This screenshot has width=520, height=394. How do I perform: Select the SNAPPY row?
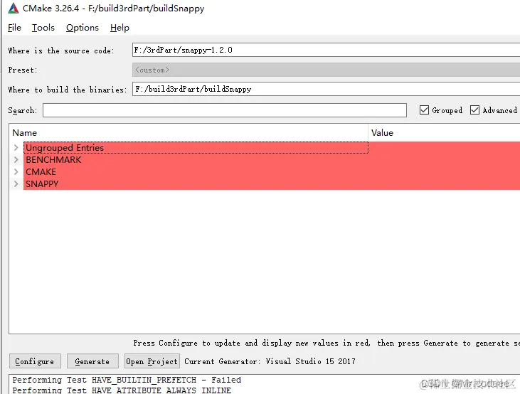pyautogui.click(x=272, y=183)
